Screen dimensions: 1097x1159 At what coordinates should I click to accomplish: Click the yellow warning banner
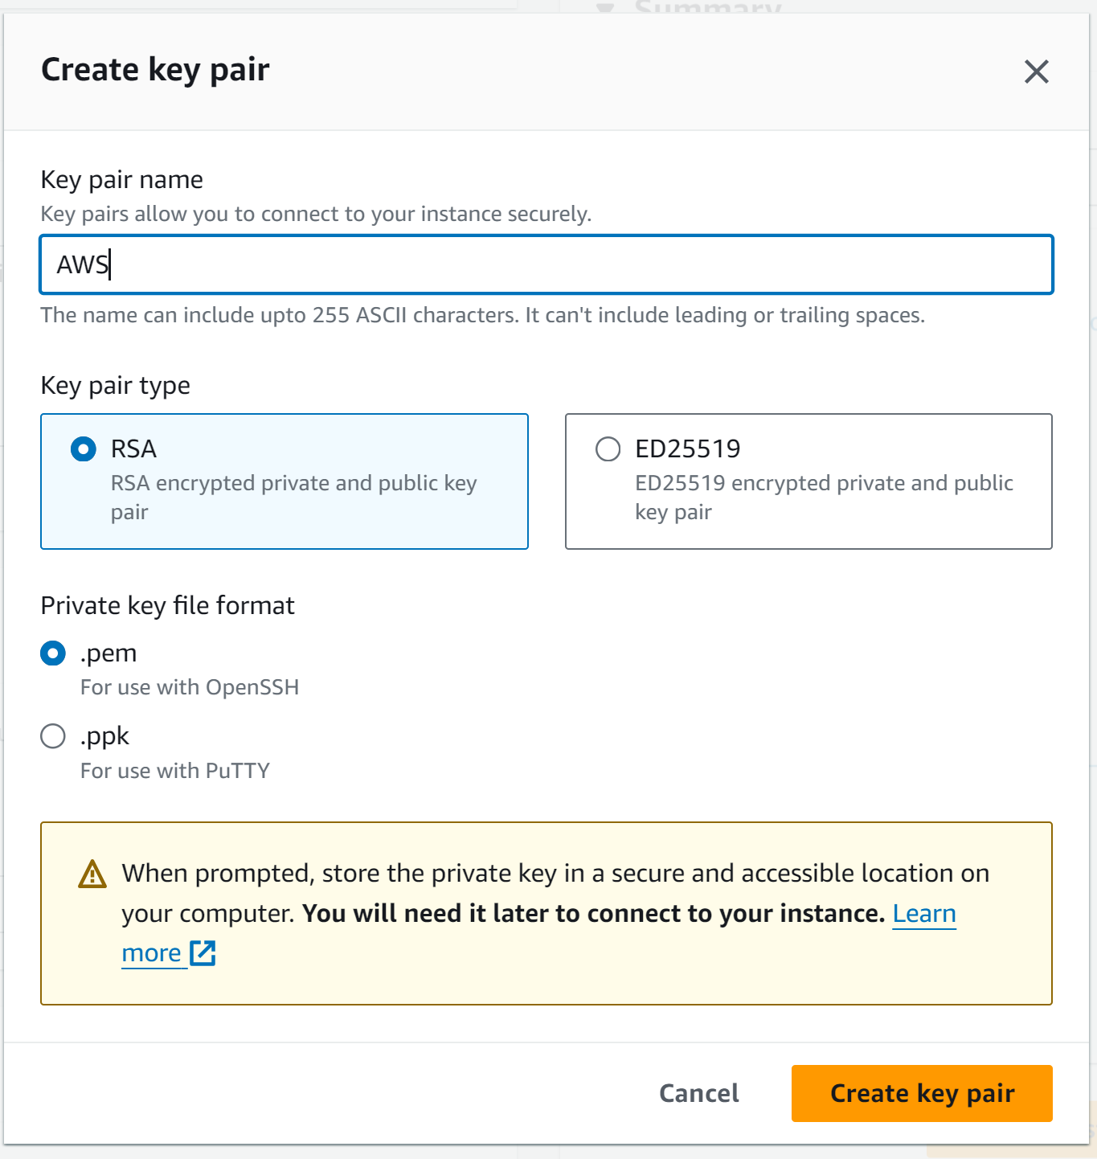point(546,912)
